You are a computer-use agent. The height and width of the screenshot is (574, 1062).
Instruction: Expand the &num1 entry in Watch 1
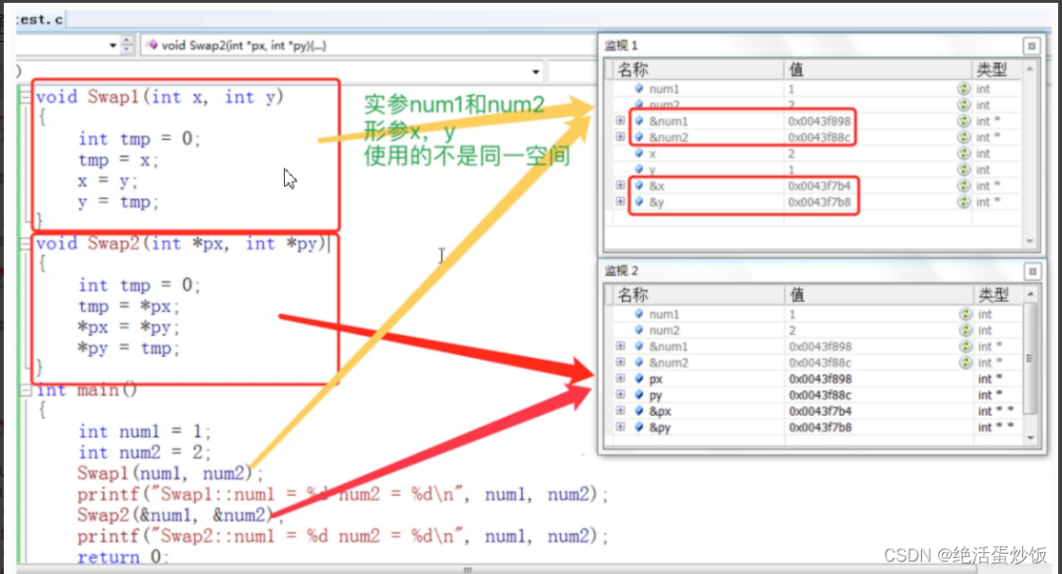pyautogui.click(x=620, y=121)
